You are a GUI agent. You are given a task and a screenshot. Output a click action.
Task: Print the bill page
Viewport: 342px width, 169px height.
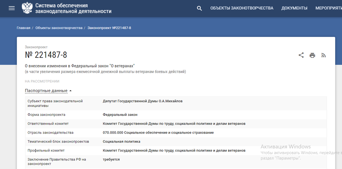point(312,55)
